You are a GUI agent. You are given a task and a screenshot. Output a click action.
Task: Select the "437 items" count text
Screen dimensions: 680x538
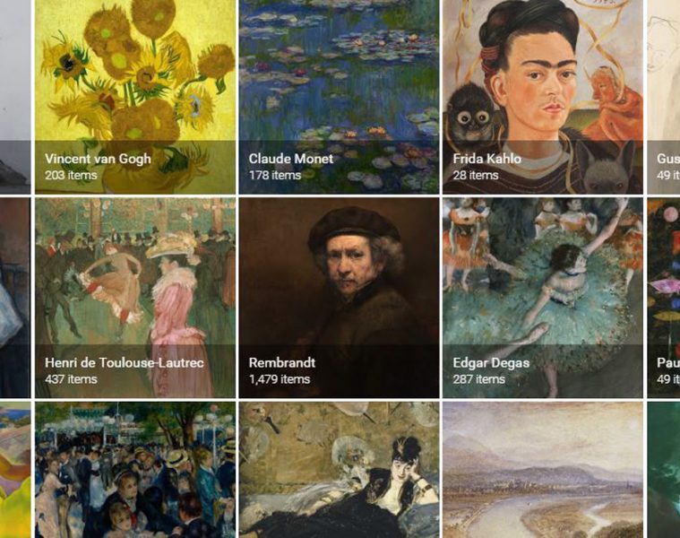[71, 379]
